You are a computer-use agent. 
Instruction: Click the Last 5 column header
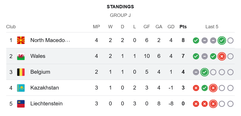[x=212, y=27]
